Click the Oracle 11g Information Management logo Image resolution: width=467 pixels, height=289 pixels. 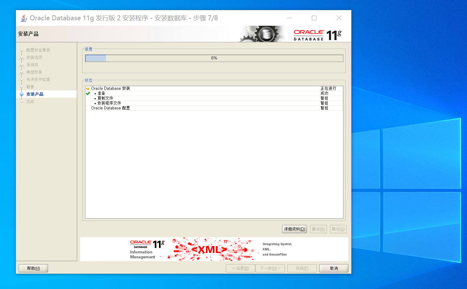point(147,249)
